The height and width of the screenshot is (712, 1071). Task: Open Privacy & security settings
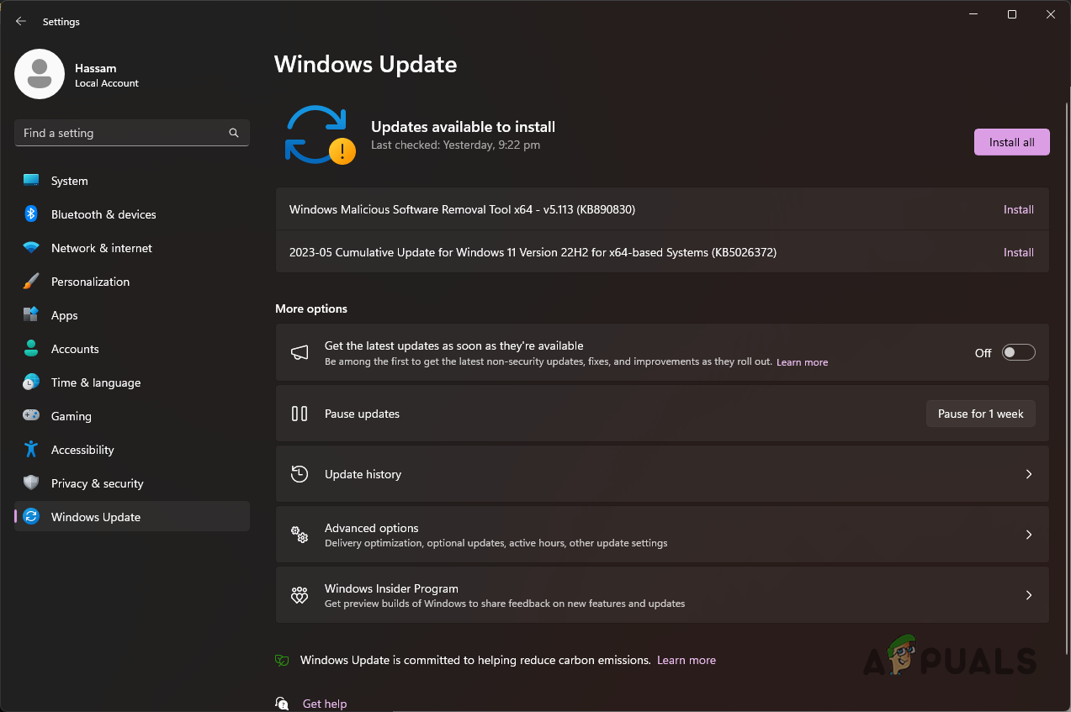click(97, 483)
